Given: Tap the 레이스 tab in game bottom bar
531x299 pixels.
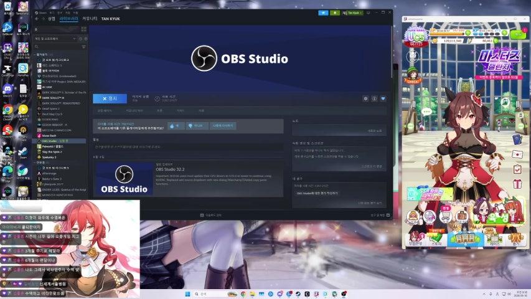Looking at the screenshot, I should [x=494, y=239].
